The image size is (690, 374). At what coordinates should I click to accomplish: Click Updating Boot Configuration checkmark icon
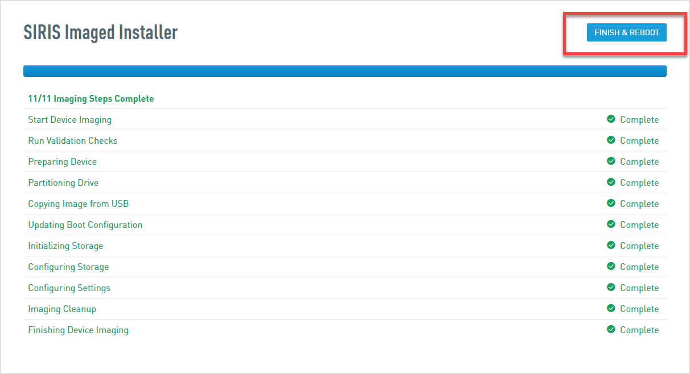coord(611,225)
